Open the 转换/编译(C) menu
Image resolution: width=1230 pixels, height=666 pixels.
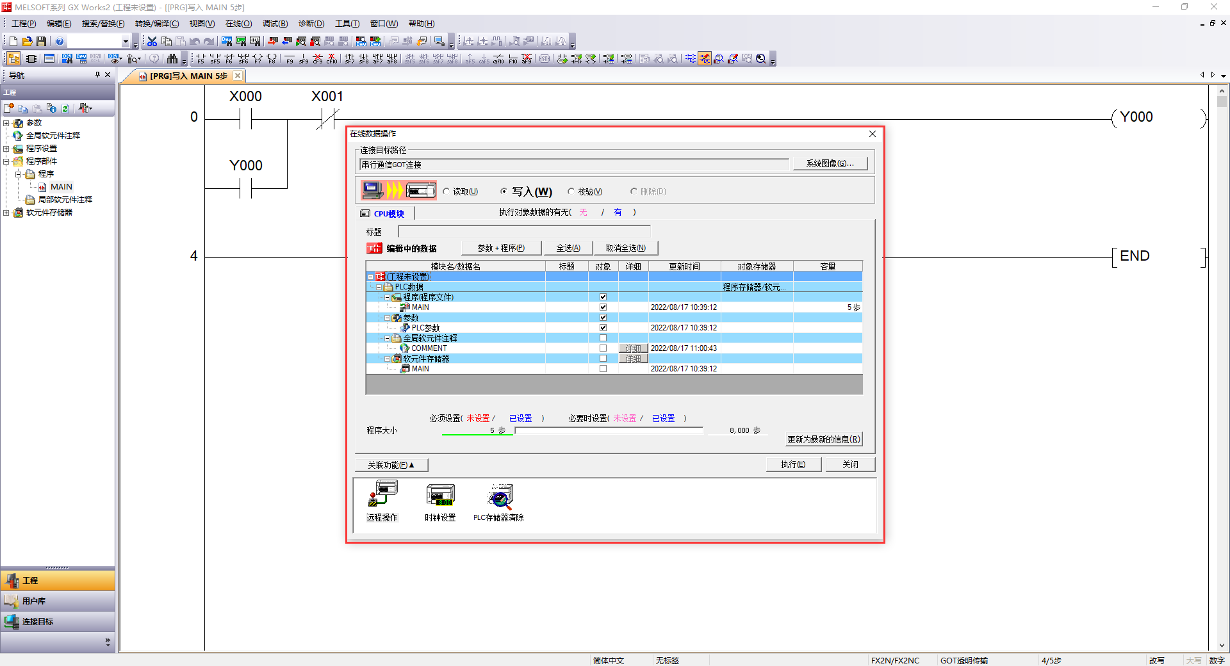click(x=157, y=24)
